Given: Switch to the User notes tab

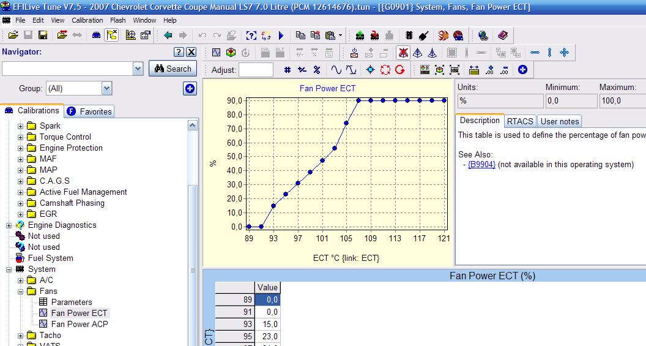Looking at the screenshot, I should click(560, 121).
